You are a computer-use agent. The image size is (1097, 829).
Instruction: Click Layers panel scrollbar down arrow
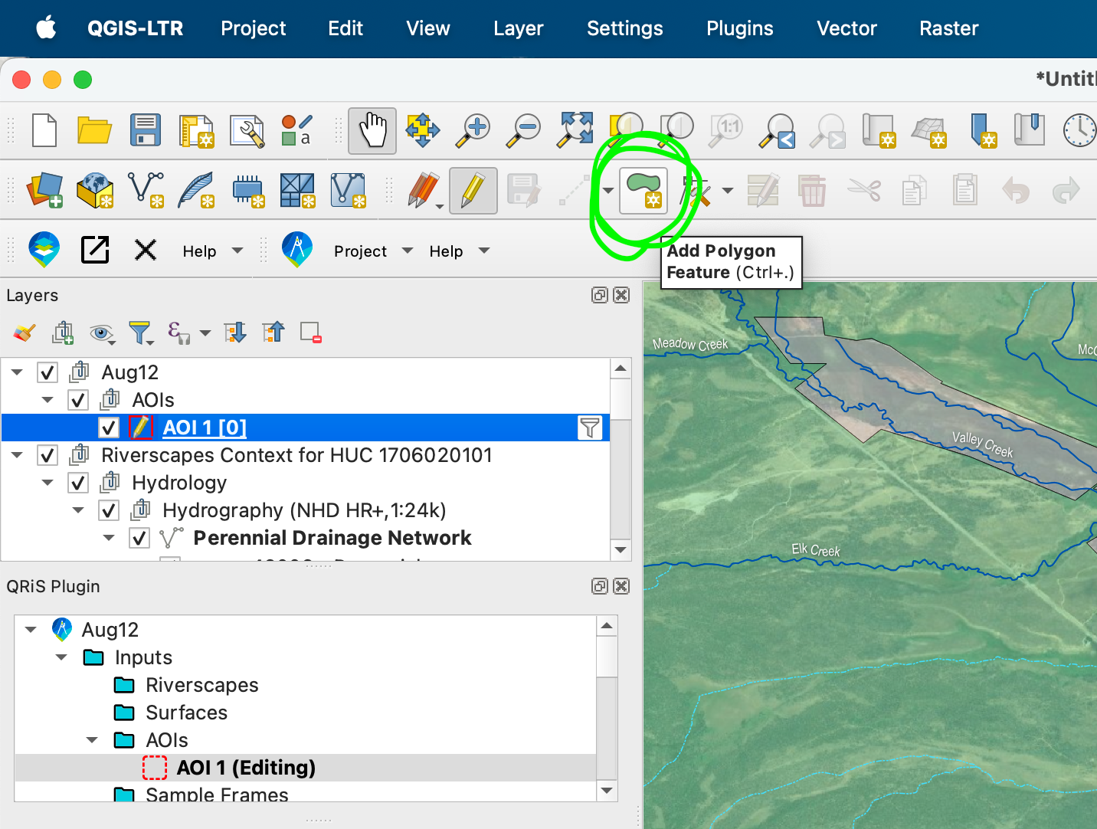(x=621, y=550)
